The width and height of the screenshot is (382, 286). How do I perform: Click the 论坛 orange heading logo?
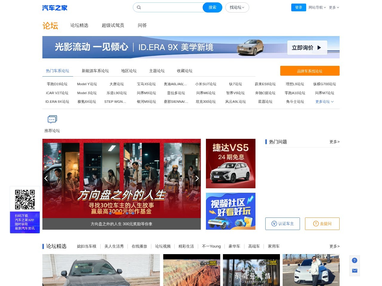click(50, 26)
